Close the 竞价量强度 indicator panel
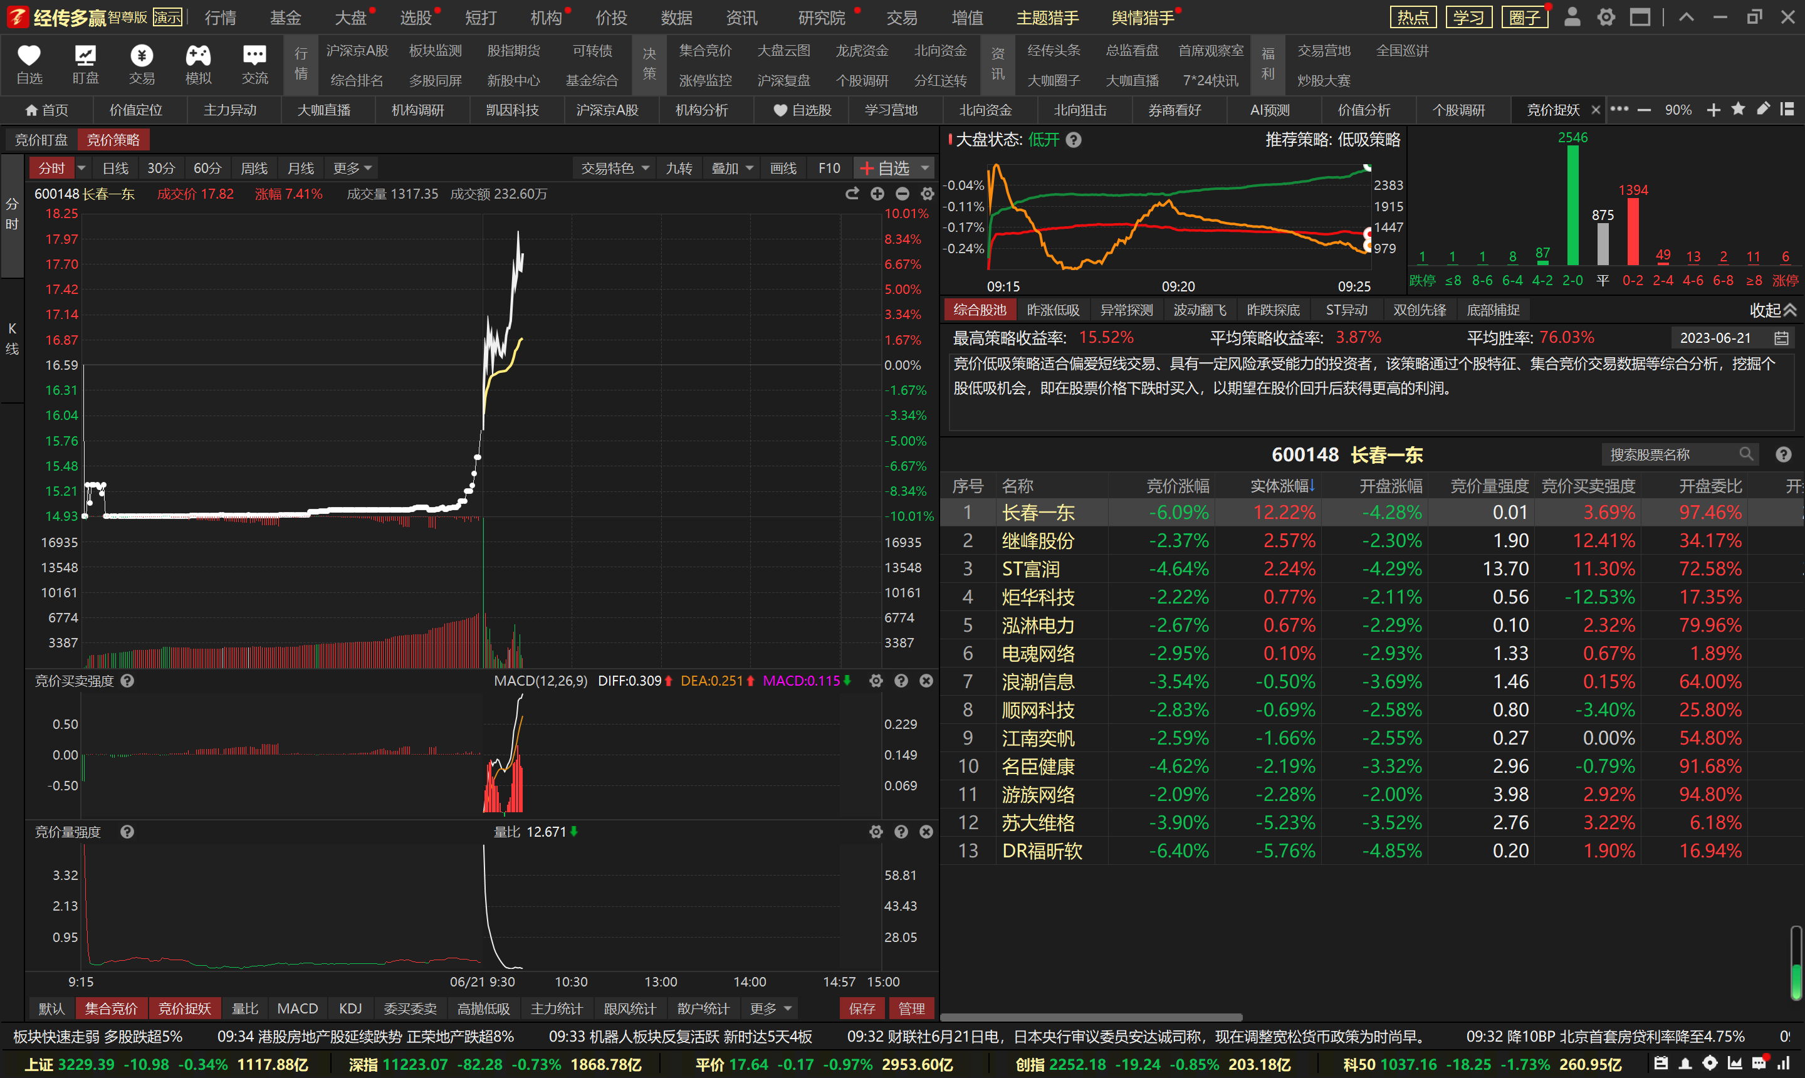Viewport: 1805px width, 1078px height. coord(926,832)
